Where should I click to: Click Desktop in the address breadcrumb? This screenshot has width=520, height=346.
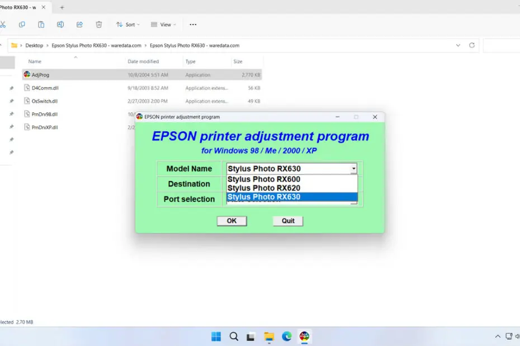point(34,45)
